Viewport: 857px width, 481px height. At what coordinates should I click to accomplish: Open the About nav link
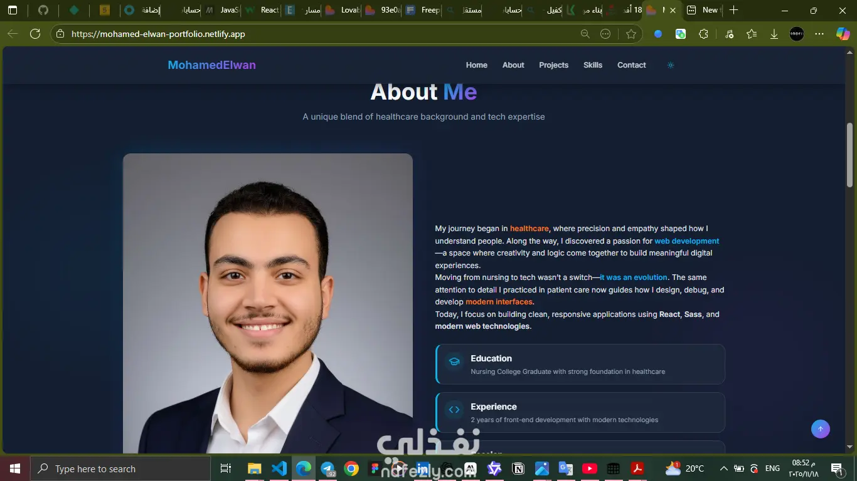coord(513,65)
